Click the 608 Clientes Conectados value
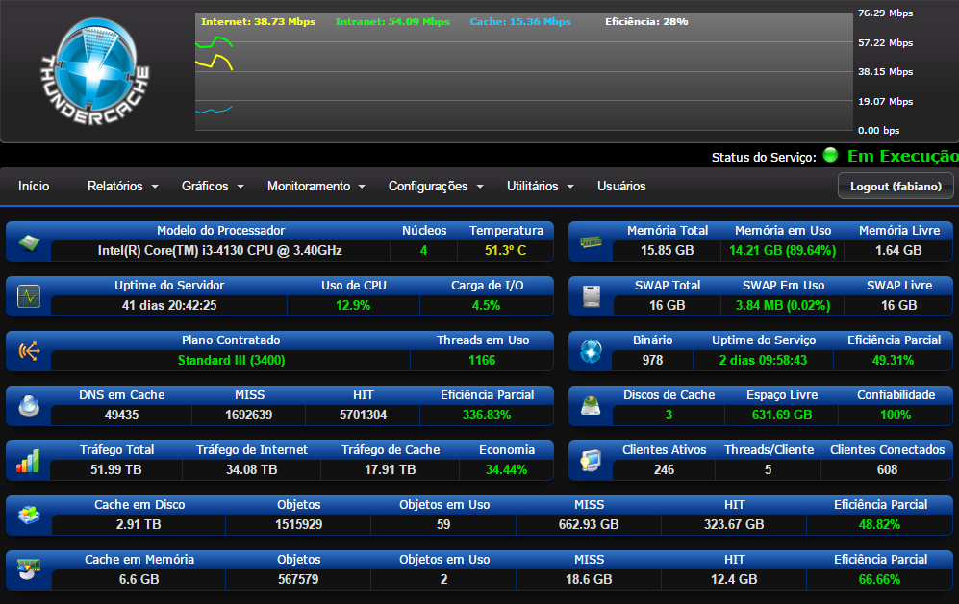This screenshot has height=604, width=959. tap(887, 469)
